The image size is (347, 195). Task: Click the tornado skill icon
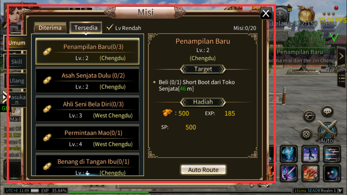[288, 154]
